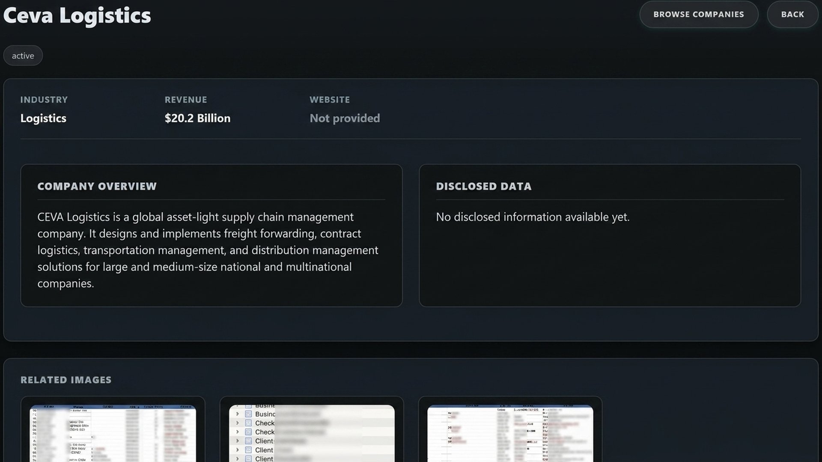Click the active status badge
The image size is (822, 462).
[23, 56]
